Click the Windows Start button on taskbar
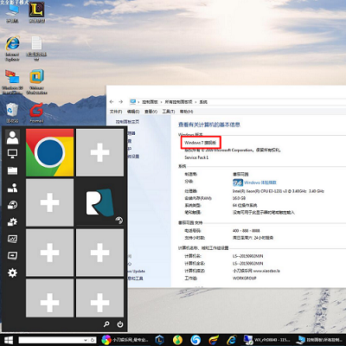Image resolution: width=346 pixels, height=346 pixels. pyautogui.click(x=9, y=340)
